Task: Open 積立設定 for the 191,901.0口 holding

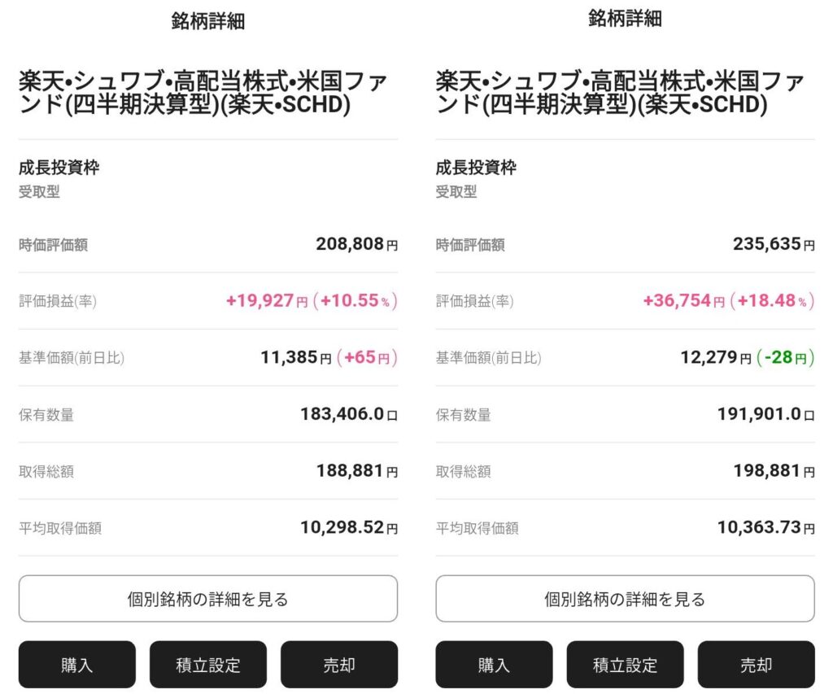Action: point(625,665)
